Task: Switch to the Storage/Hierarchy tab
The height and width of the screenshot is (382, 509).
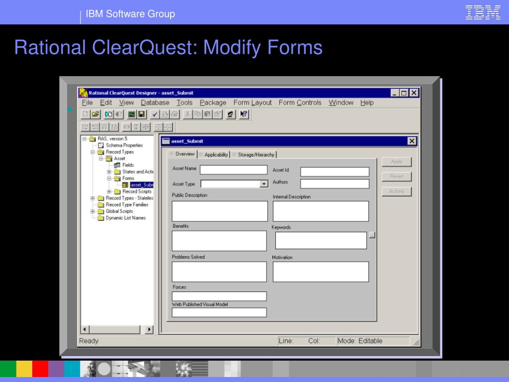Action: pos(255,155)
